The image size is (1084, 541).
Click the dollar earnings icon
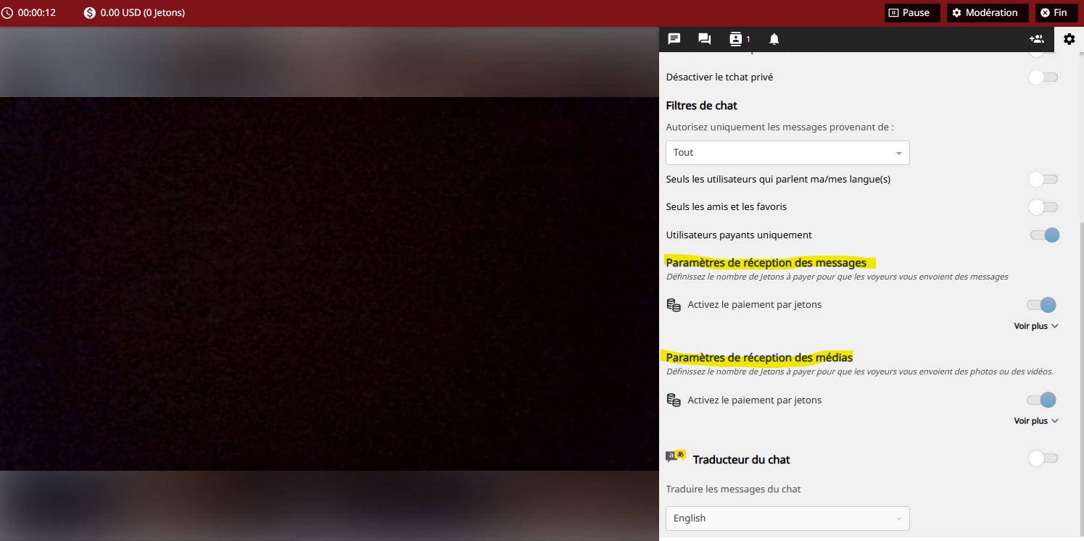[x=90, y=13]
